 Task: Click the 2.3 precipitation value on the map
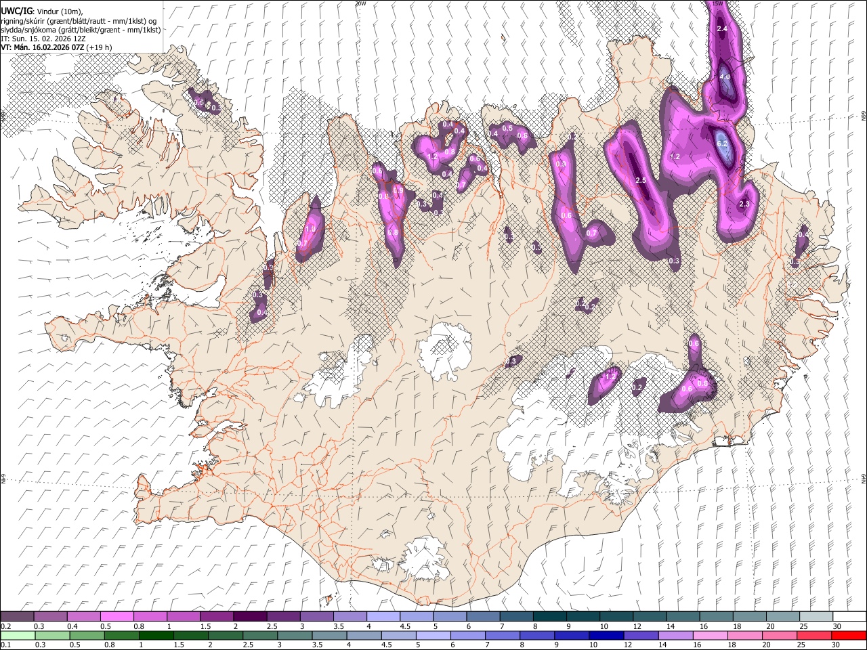pos(744,204)
